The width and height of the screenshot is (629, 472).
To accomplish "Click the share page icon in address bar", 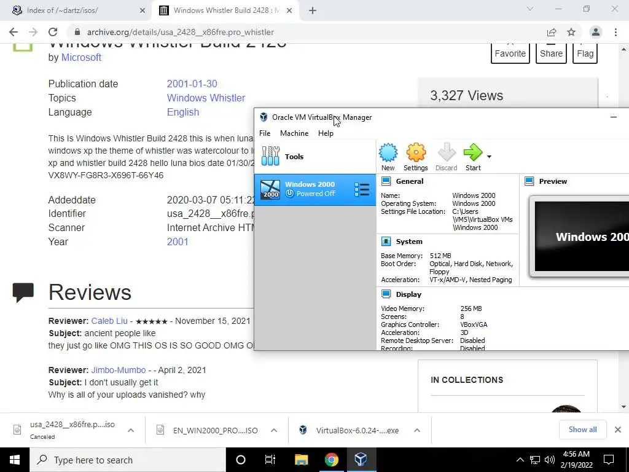I will click(552, 32).
